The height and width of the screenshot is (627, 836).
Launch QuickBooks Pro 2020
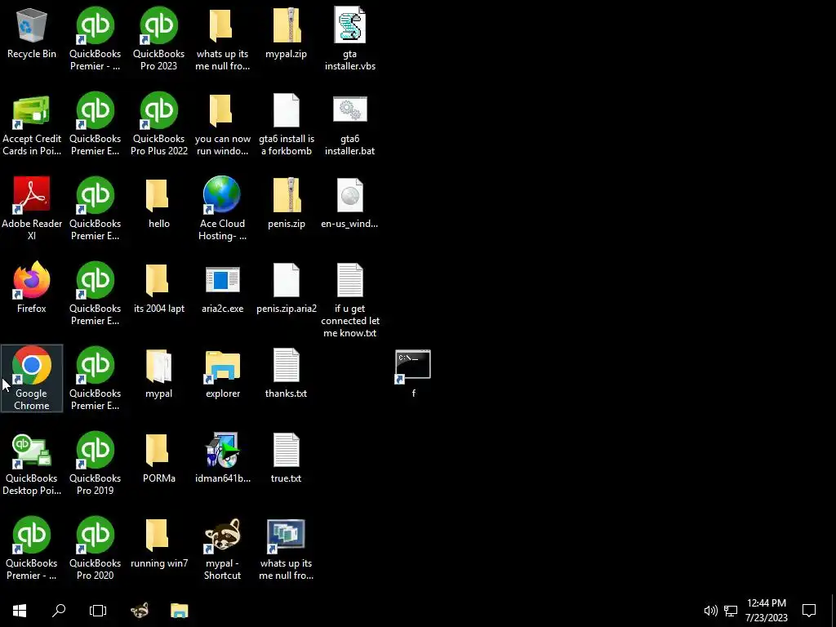coord(95,548)
